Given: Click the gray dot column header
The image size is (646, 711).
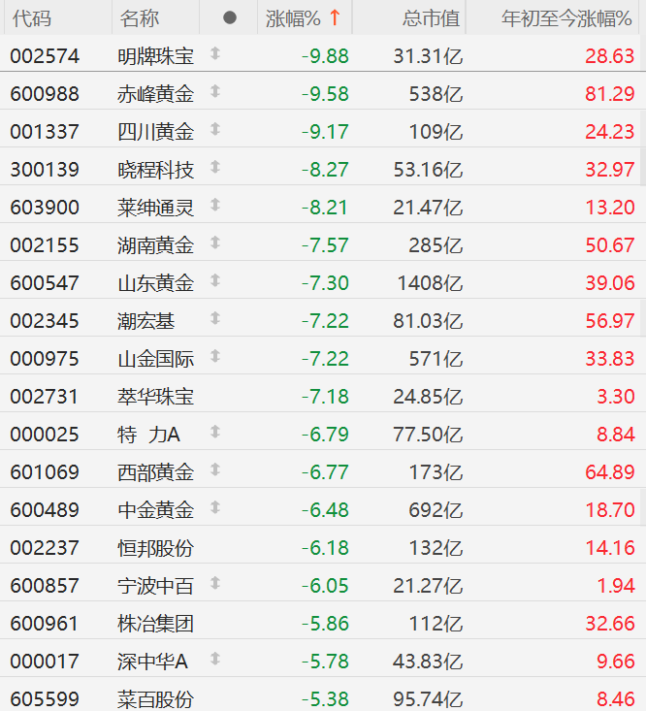Looking at the screenshot, I should (229, 17).
